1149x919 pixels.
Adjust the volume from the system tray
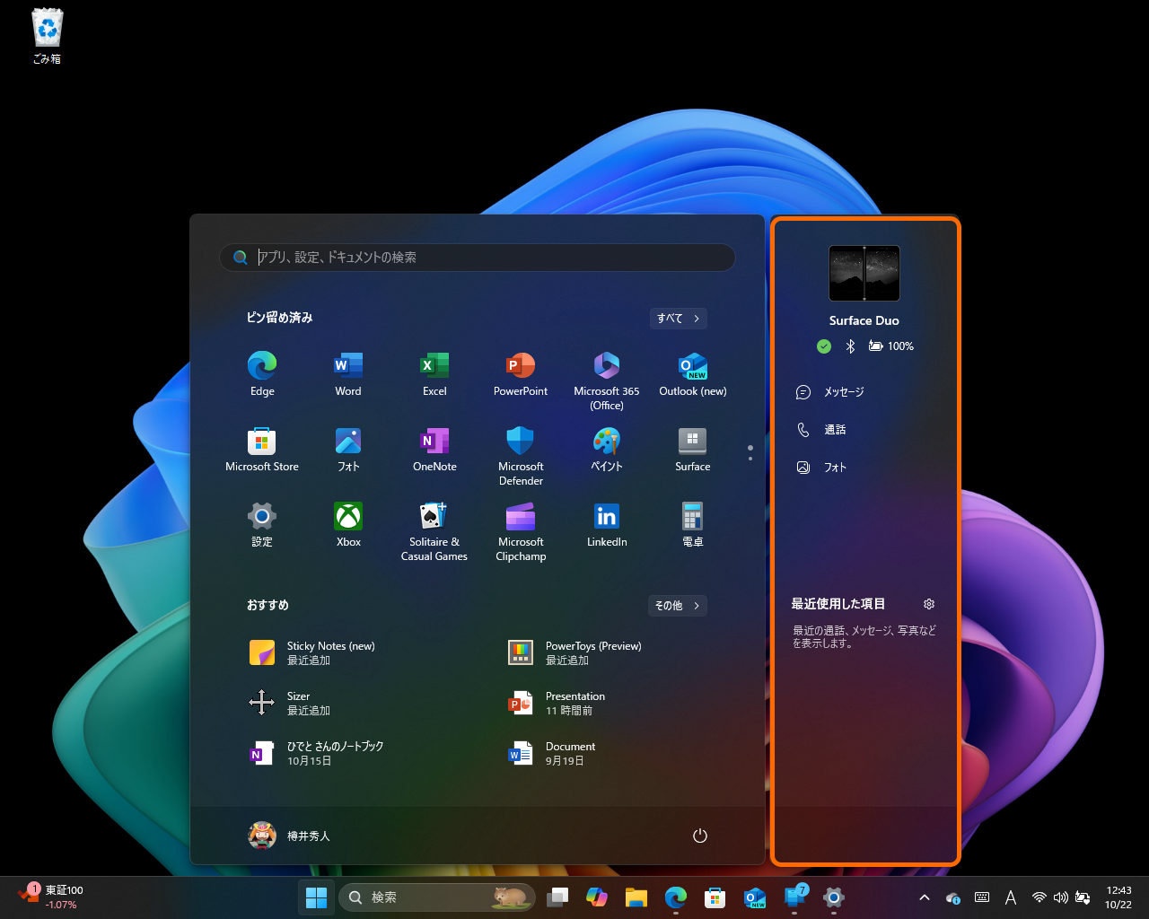coord(1060,897)
